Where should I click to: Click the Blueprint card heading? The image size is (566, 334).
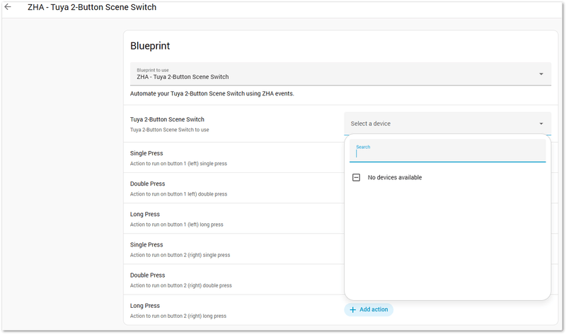pyautogui.click(x=150, y=46)
